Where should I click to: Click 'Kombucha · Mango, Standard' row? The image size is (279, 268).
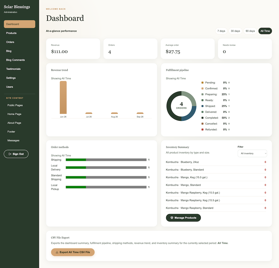click(216, 185)
